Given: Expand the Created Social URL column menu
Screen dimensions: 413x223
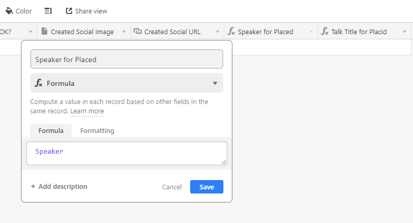Looking at the screenshot, I should (x=218, y=32).
